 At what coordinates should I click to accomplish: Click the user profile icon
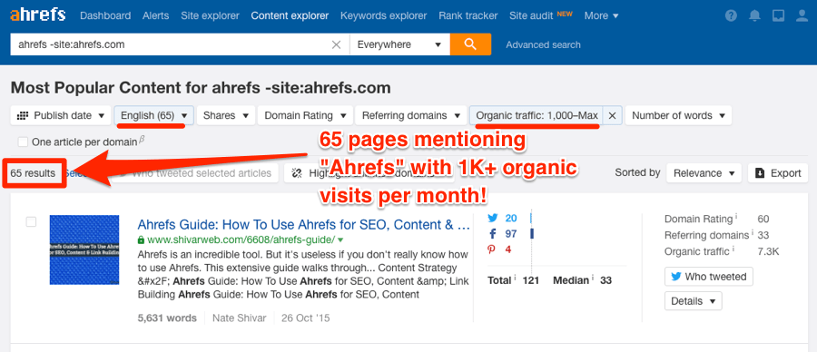[802, 15]
